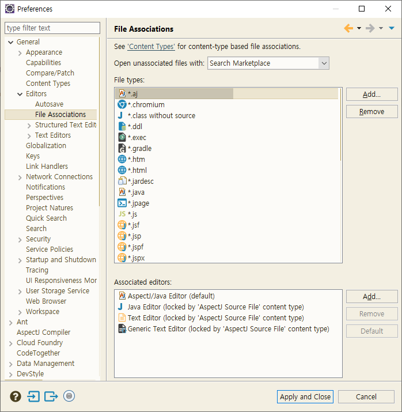The image size is (402, 412).
Task: Open the 'Content Types' link
Action: coord(151,47)
